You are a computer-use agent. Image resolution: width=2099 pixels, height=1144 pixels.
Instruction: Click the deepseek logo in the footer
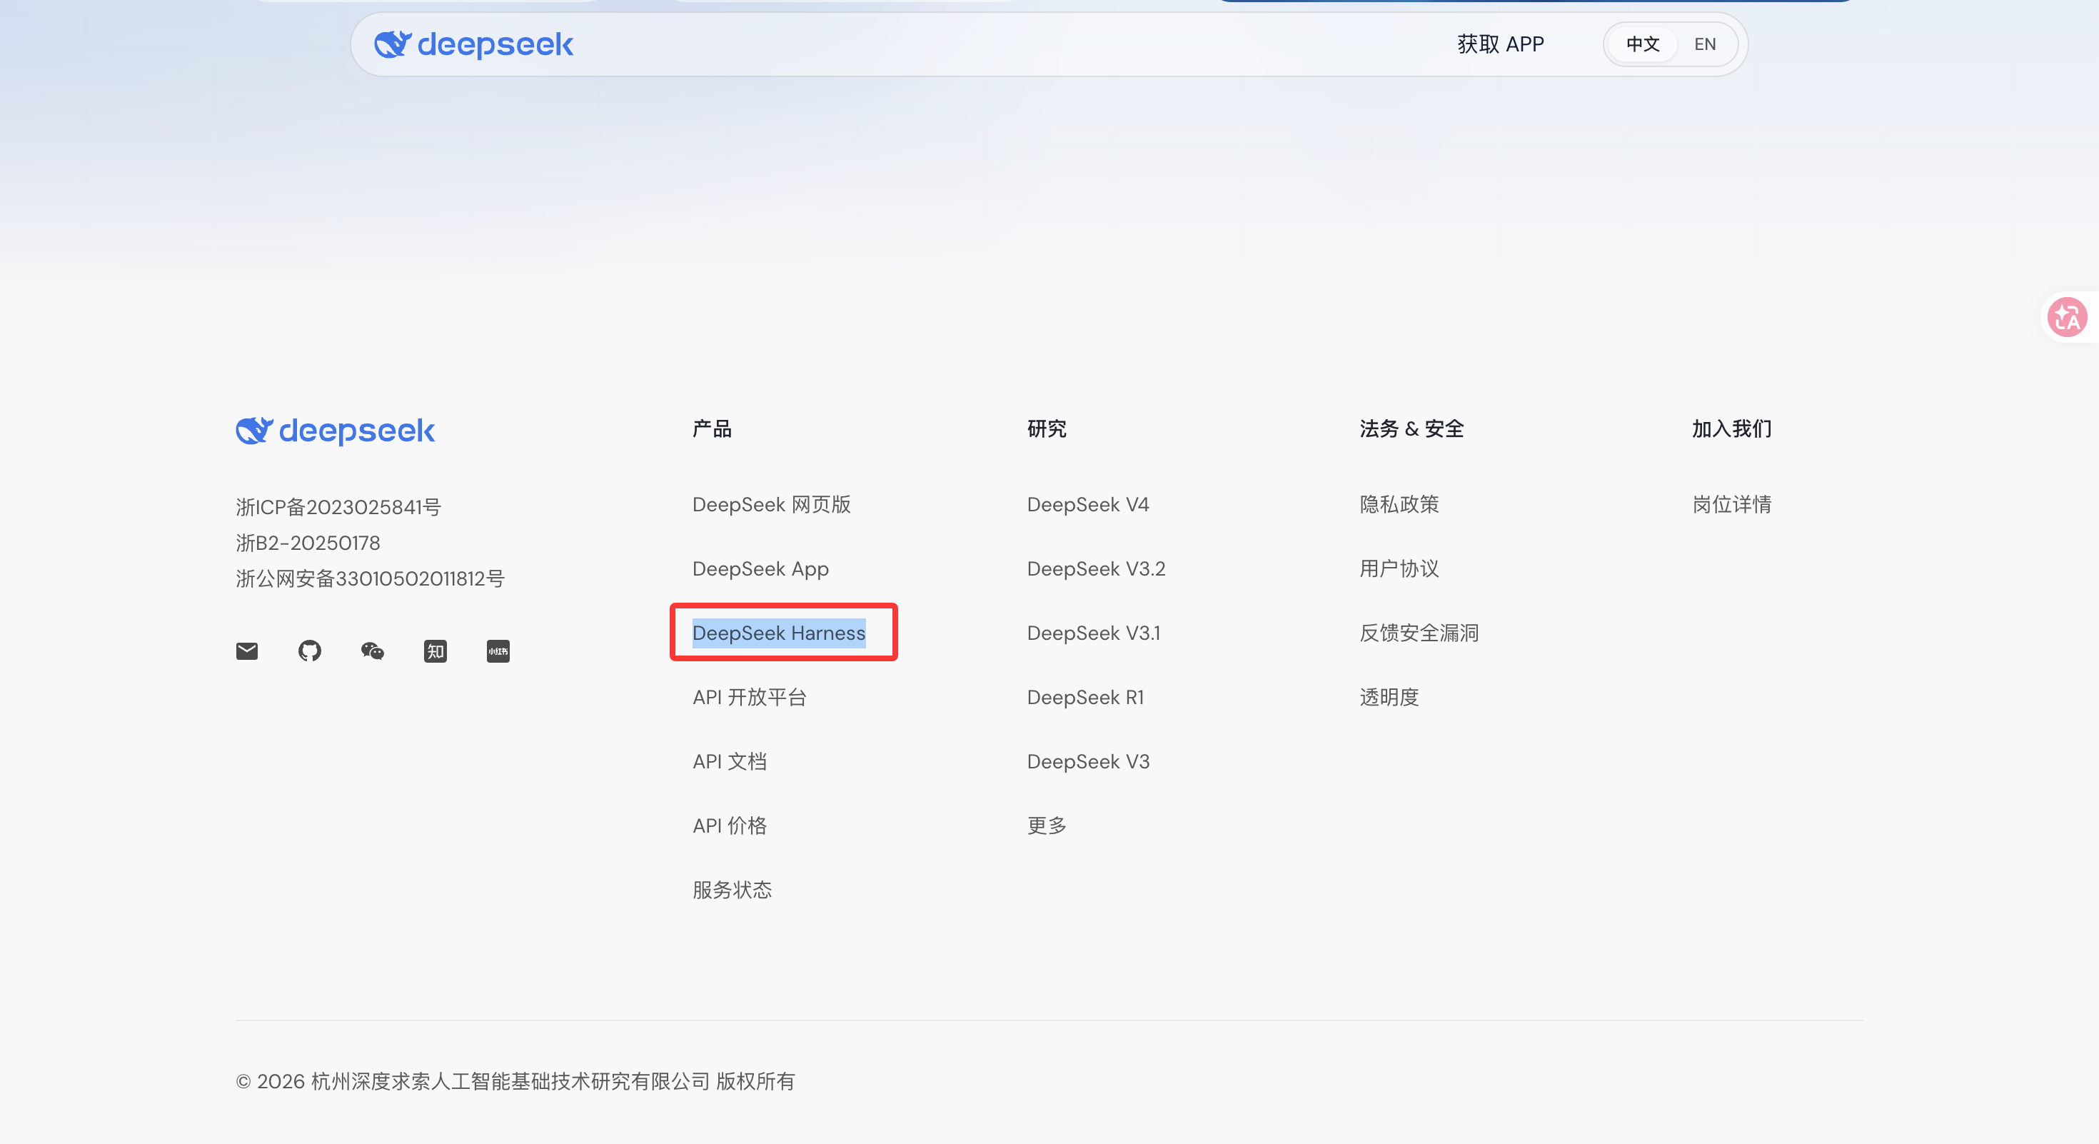click(335, 430)
